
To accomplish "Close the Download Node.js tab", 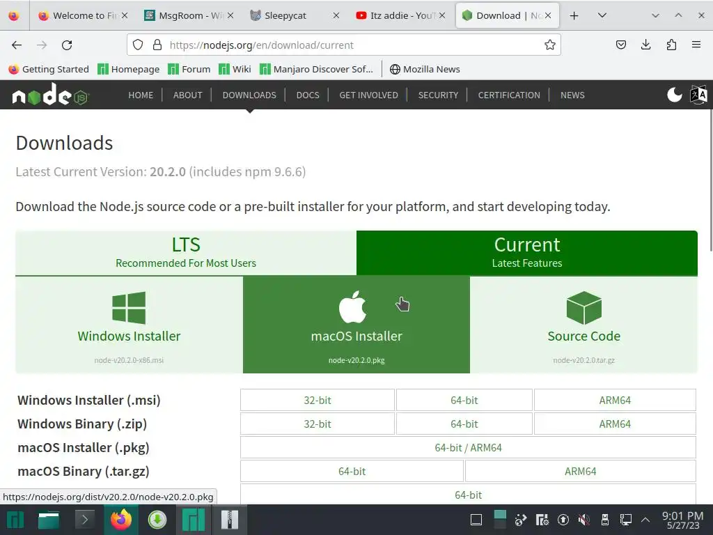I will pos(548,15).
